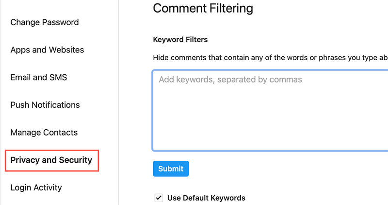Go to Apps and Websites settings

47,50
